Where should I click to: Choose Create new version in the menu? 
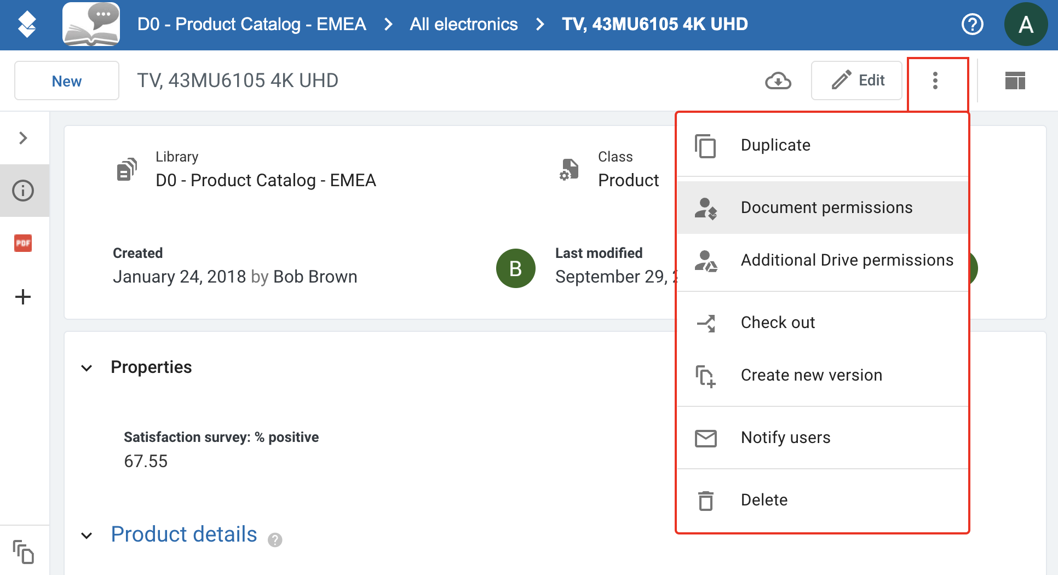point(823,375)
